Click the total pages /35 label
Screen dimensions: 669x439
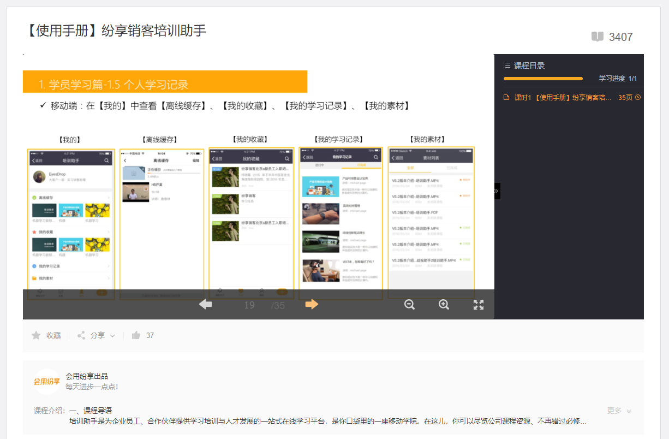point(278,306)
